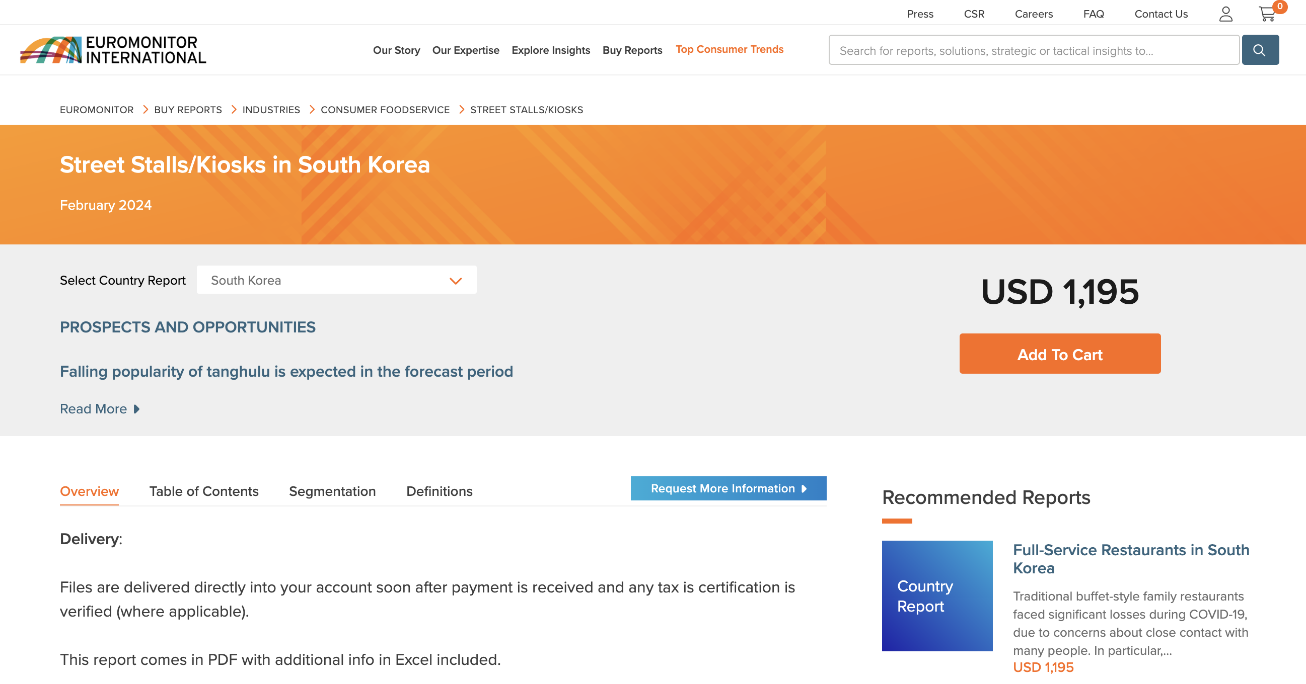Click into the report search field

(1033, 50)
